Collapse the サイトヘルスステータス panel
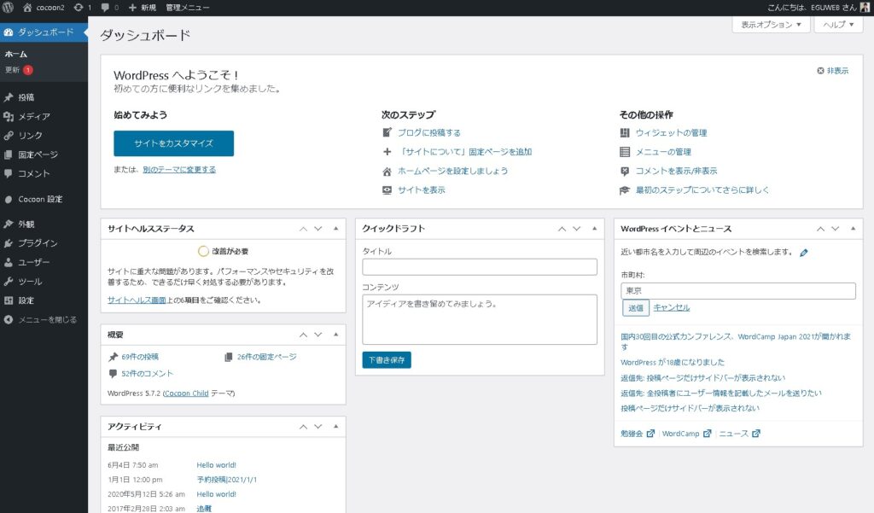The image size is (874, 513). pyautogui.click(x=335, y=229)
